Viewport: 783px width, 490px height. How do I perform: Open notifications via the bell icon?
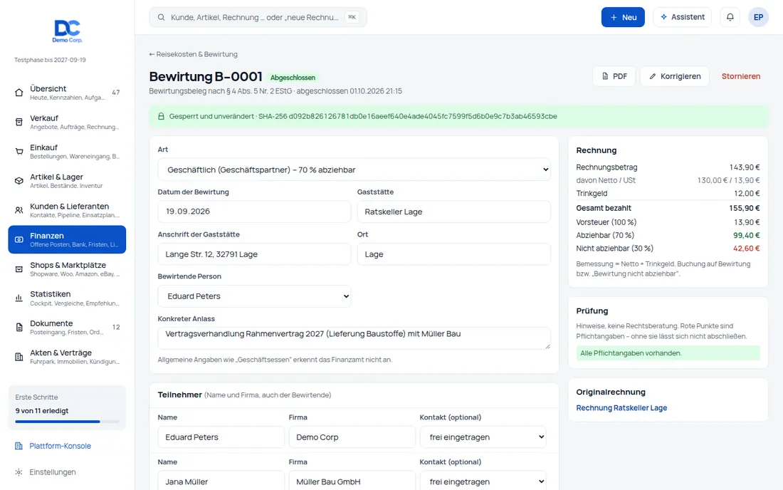[730, 17]
